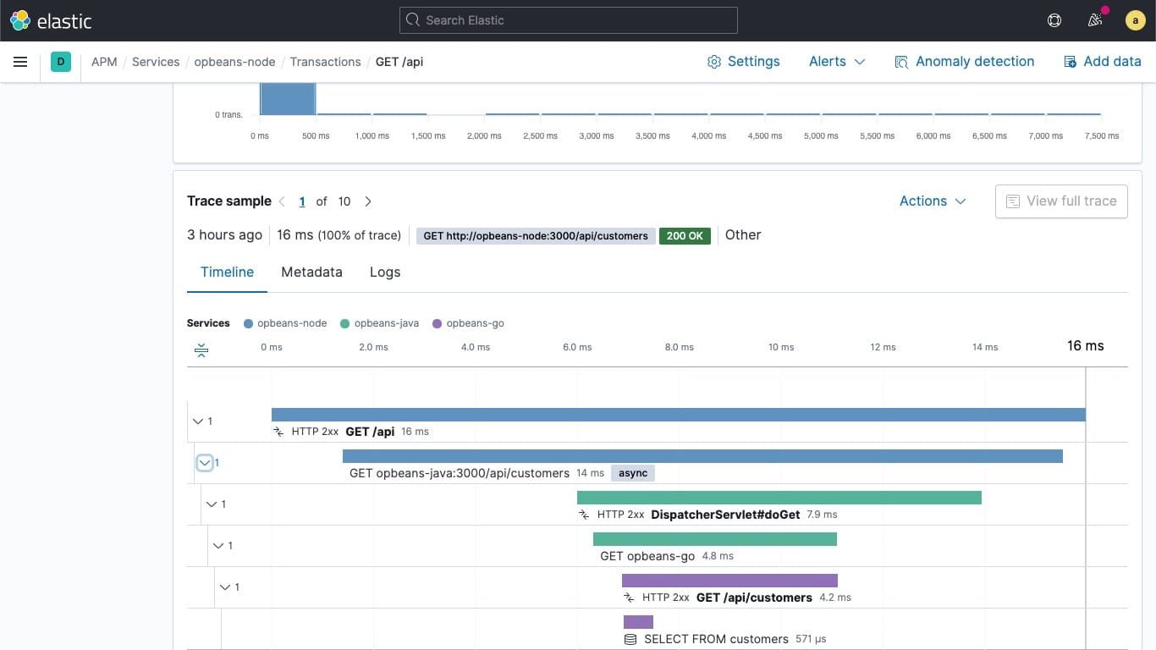
Task: Collapse the GET /api span children
Action: (x=197, y=421)
